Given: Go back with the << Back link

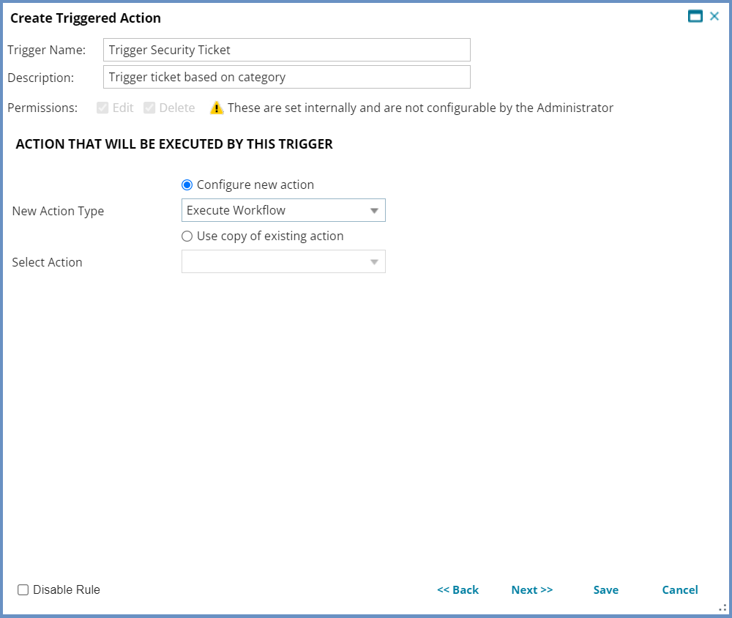Looking at the screenshot, I should [x=457, y=590].
